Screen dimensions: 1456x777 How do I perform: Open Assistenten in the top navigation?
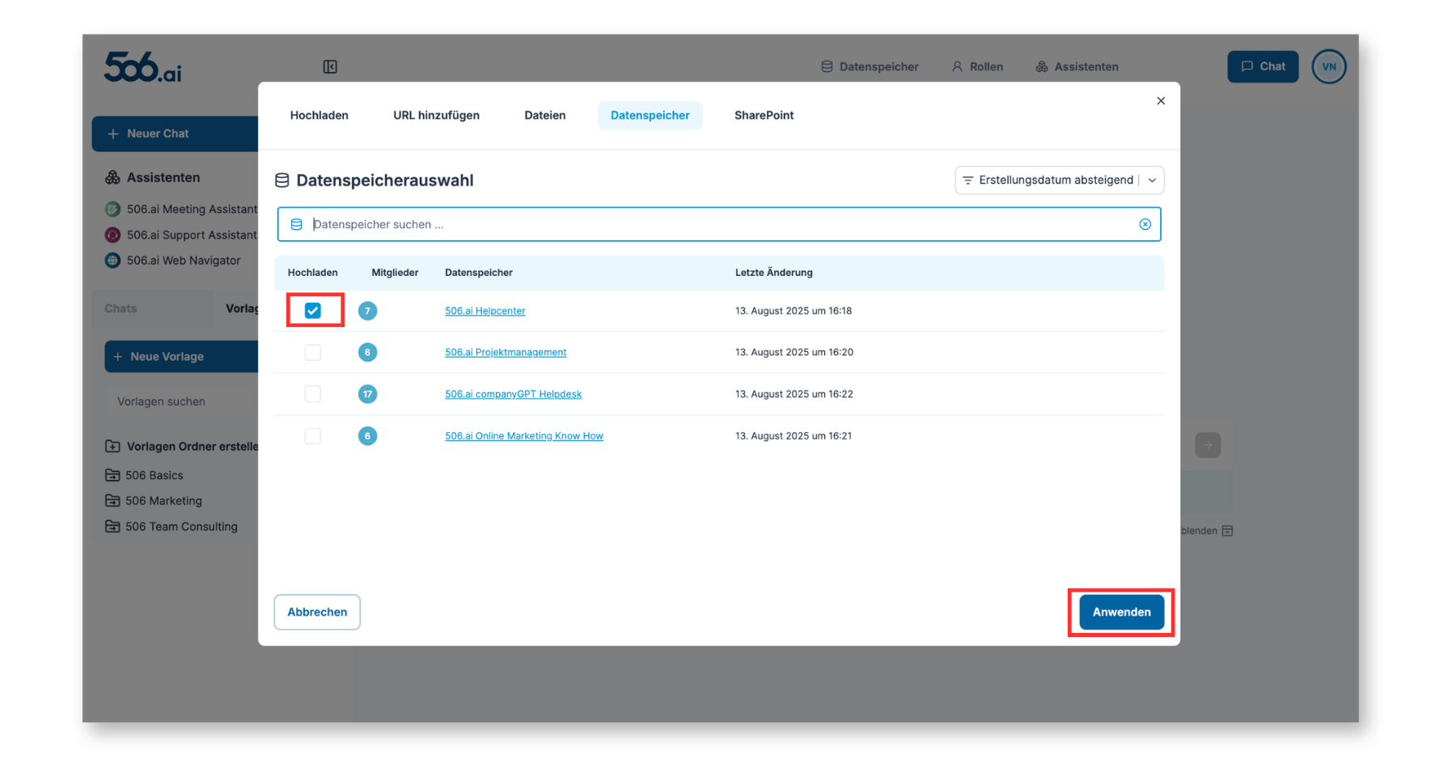(1077, 66)
